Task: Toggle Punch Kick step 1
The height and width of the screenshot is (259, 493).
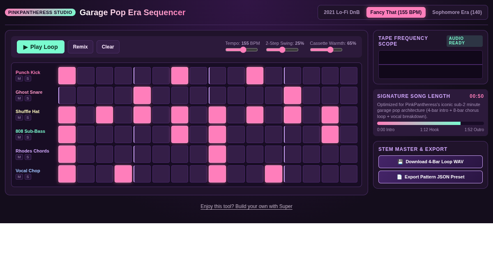Action: pyautogui.click(x=67, y=76)
